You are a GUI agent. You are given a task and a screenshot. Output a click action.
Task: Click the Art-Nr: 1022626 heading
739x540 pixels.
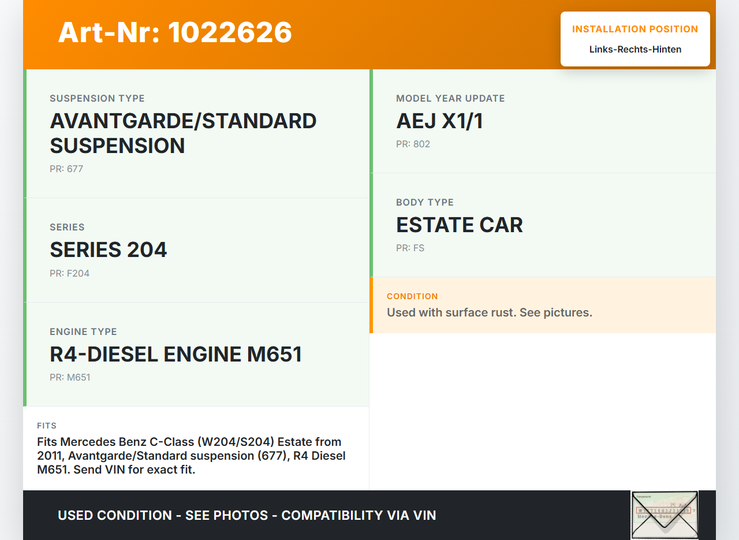click(175, 32)
